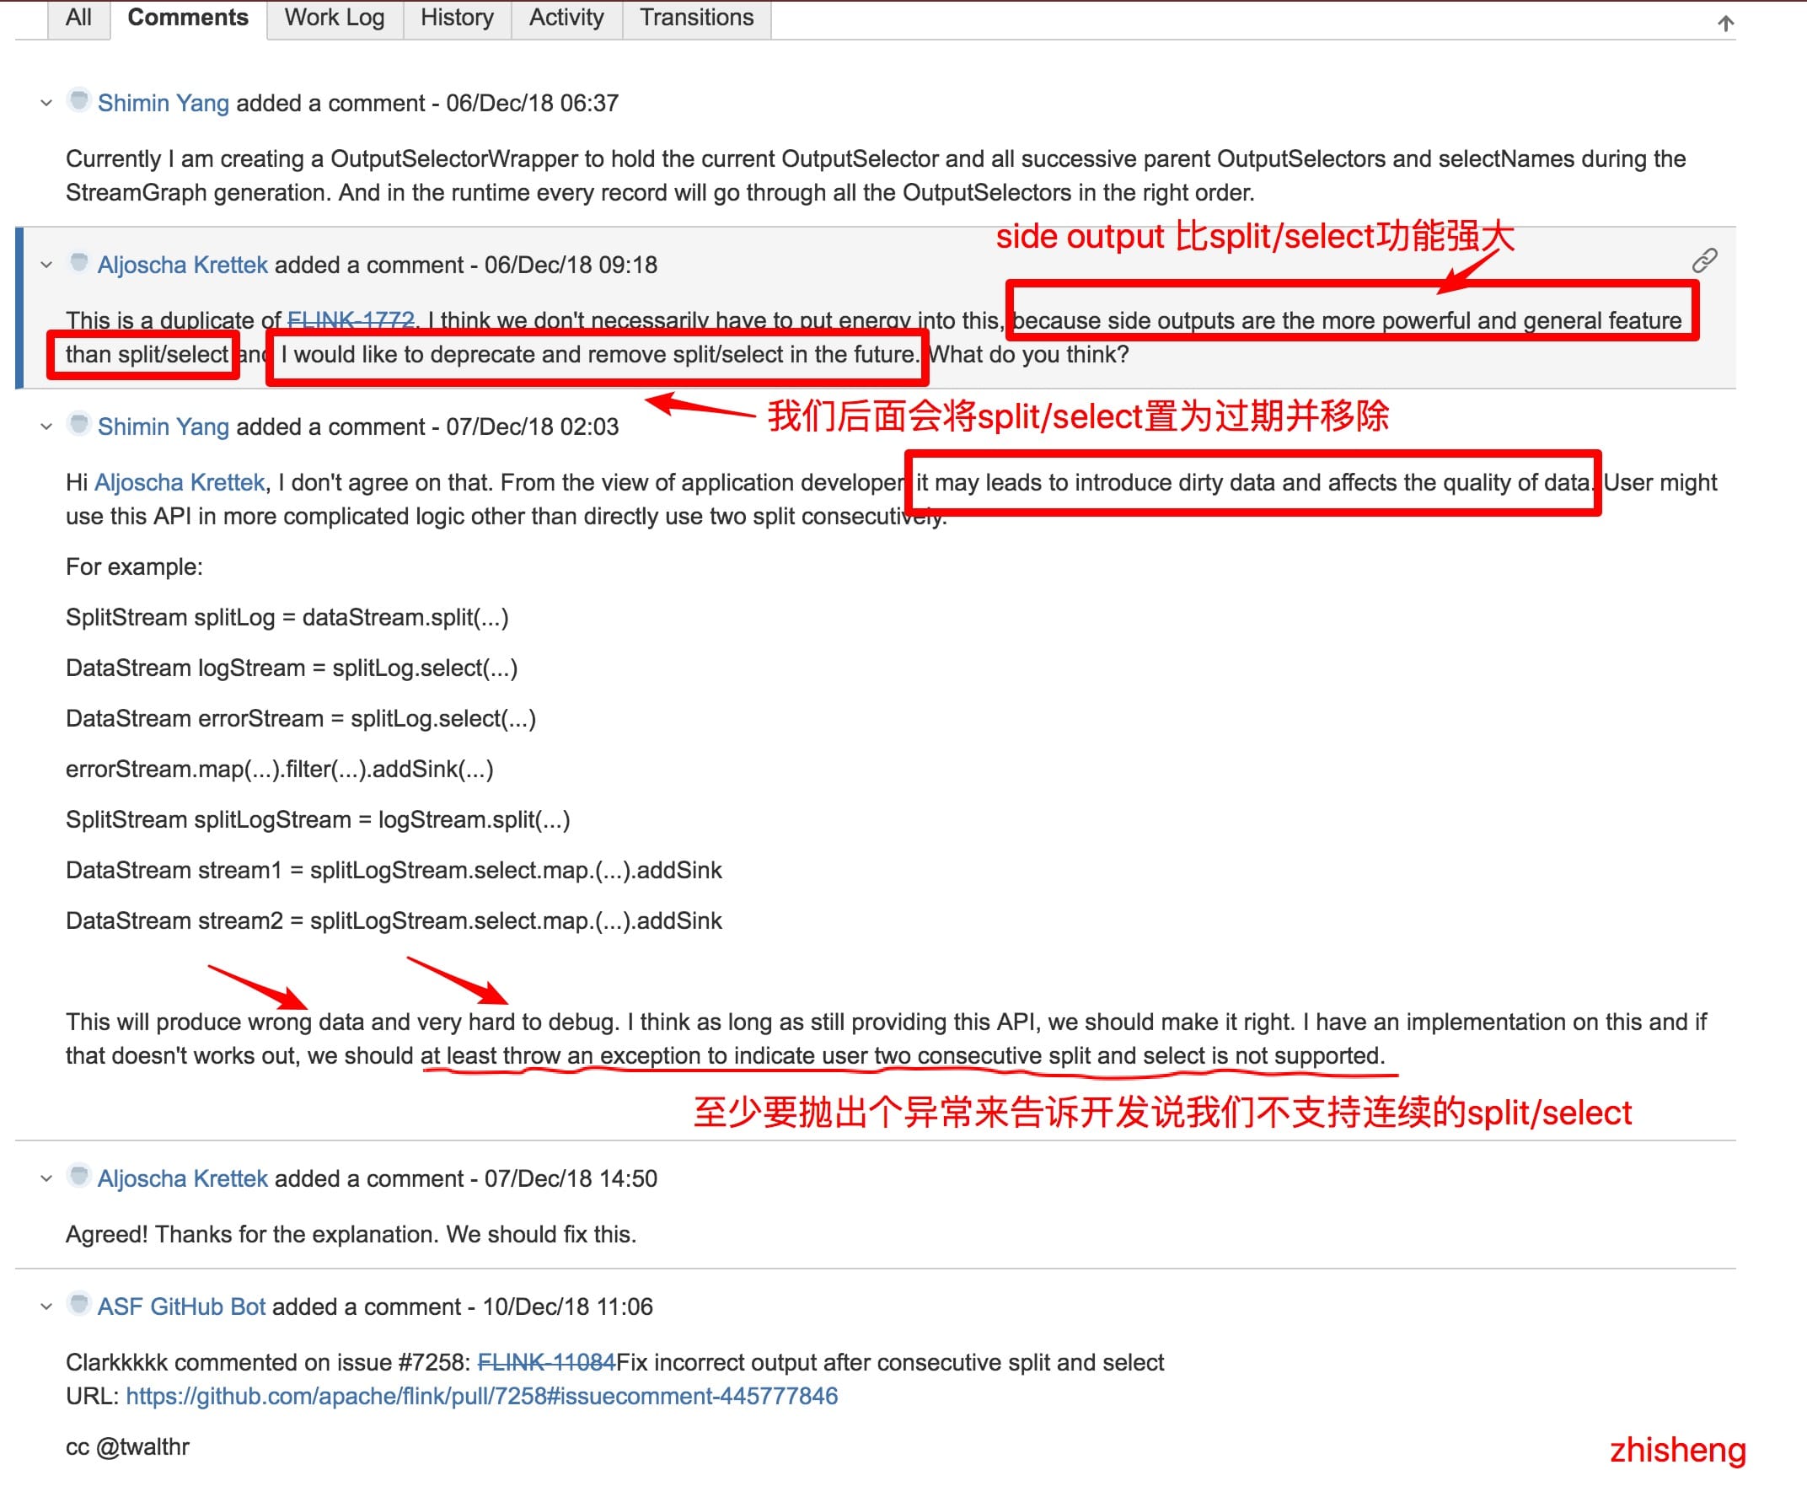This screenshot has width=1807, height=1497.
Task: Switch to the All tab
Action: [77, 17]
